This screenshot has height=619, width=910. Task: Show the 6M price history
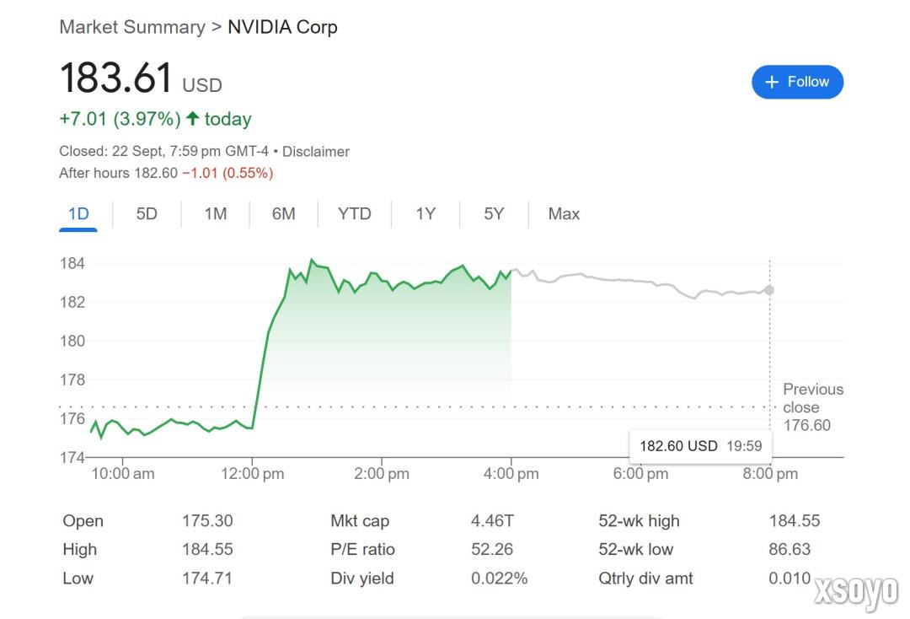click(284, 214)
